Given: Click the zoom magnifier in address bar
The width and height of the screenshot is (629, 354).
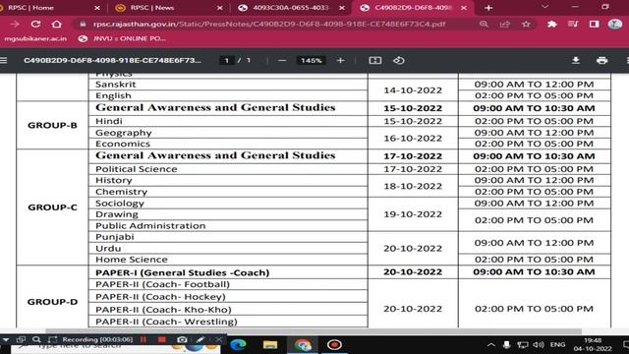Looking at the screenshot, I should tap(484, 24).
